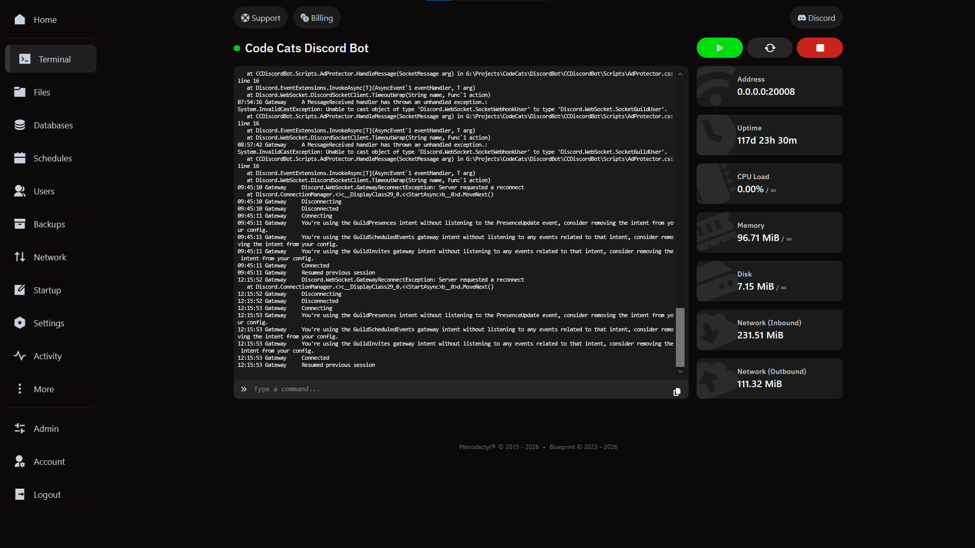Open the Schedules calendar icon

click(x=20, y=158)
